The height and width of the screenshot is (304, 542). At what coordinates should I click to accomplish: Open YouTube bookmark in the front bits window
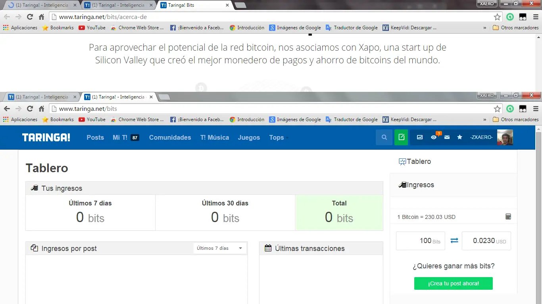[x=92, y=120]
